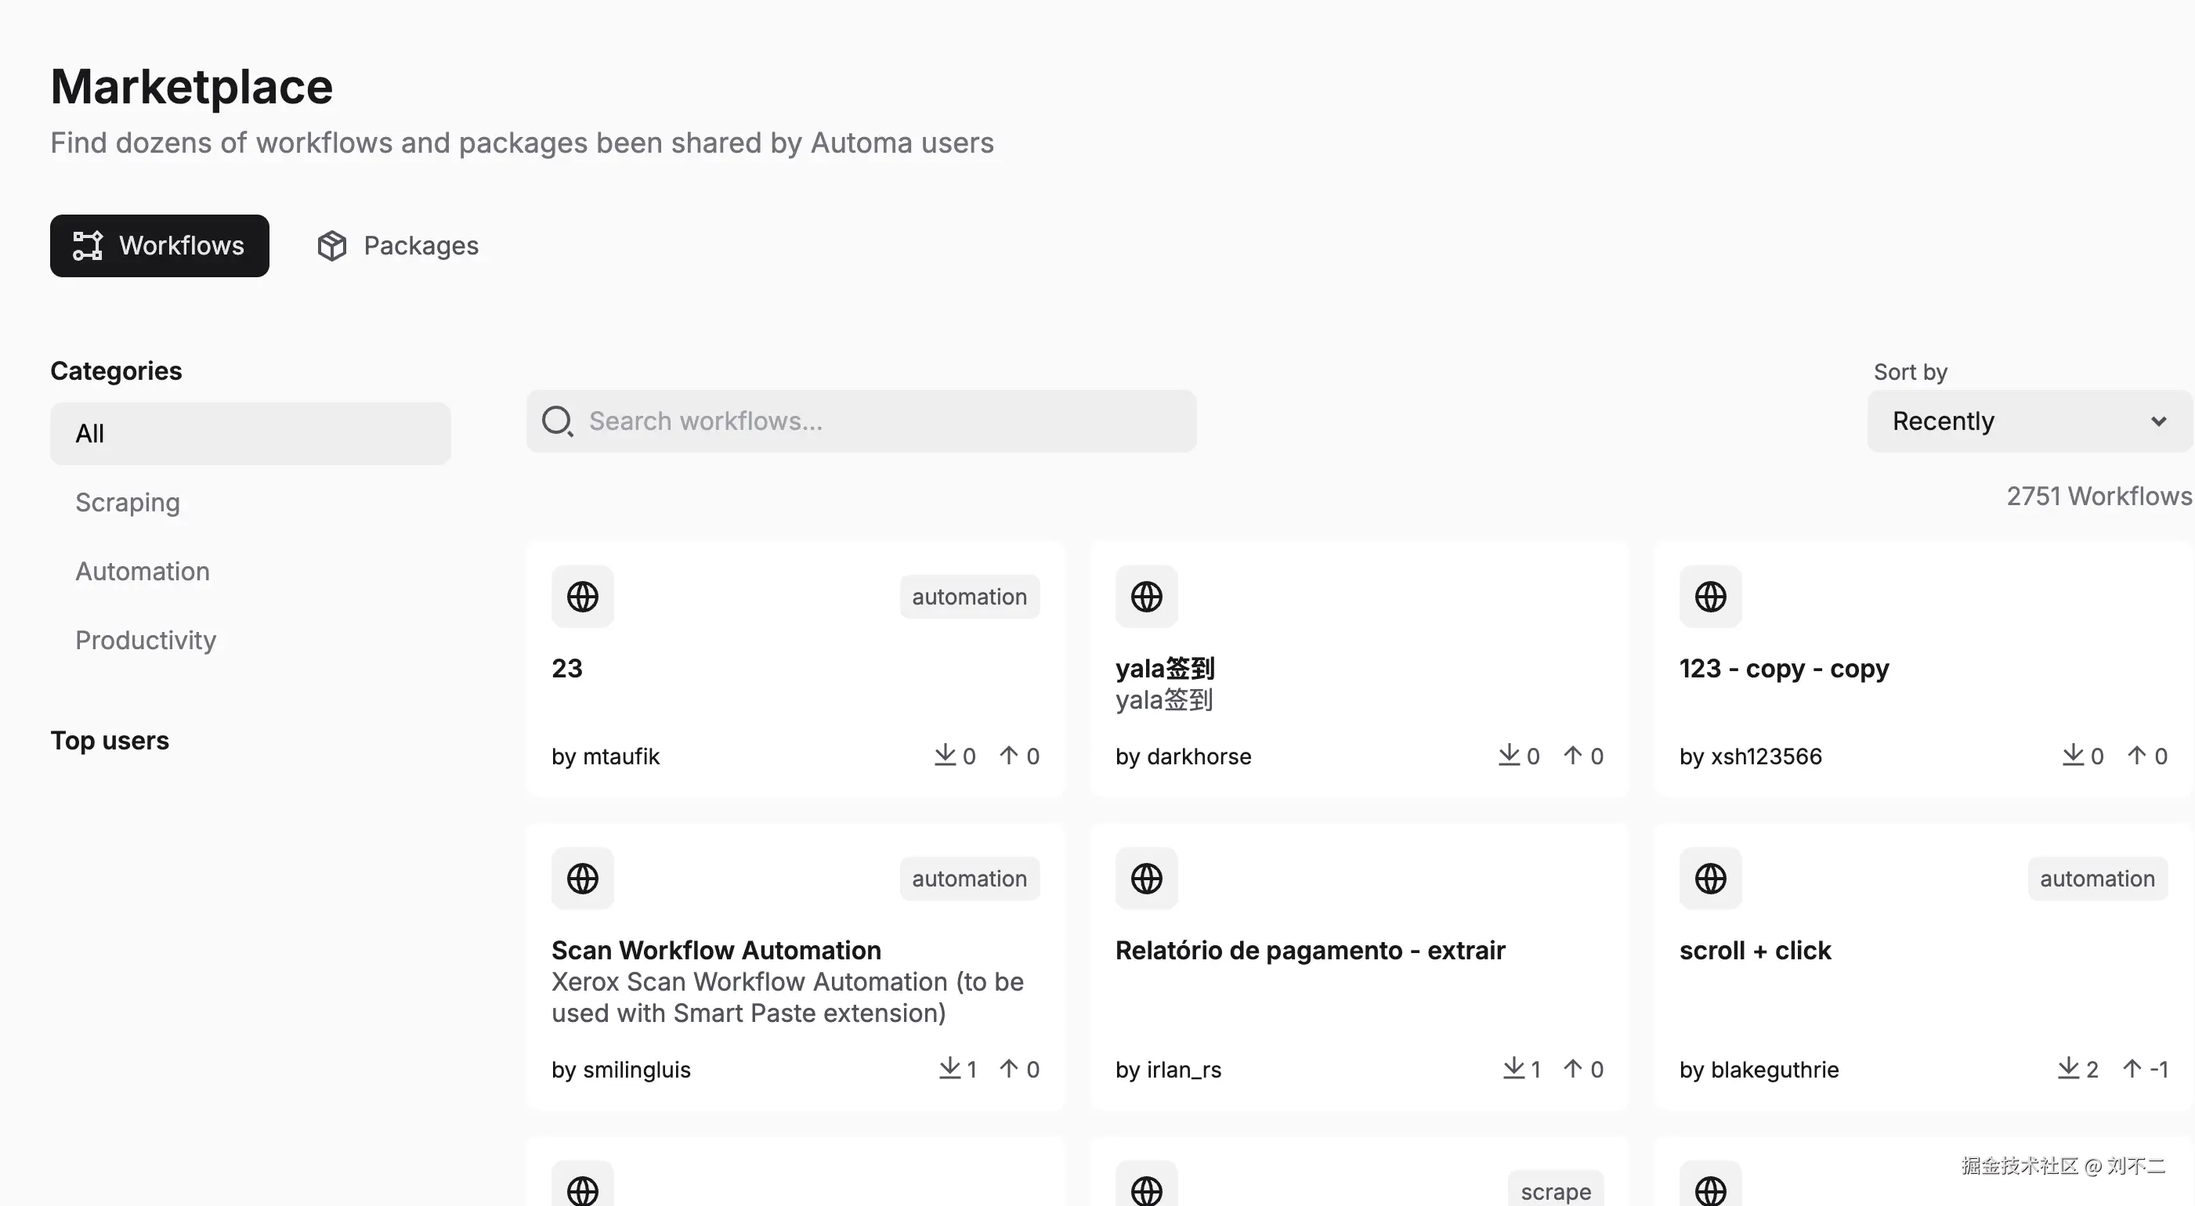Filter by the Automation category
The width and height of the screenshot is (2195, 1206).
point(143,572)
